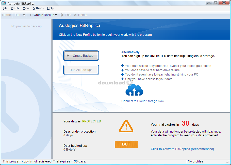Click the orange BUT button
Image resolution: width=231 pixels, height=165 pixels.
(126, 144)
